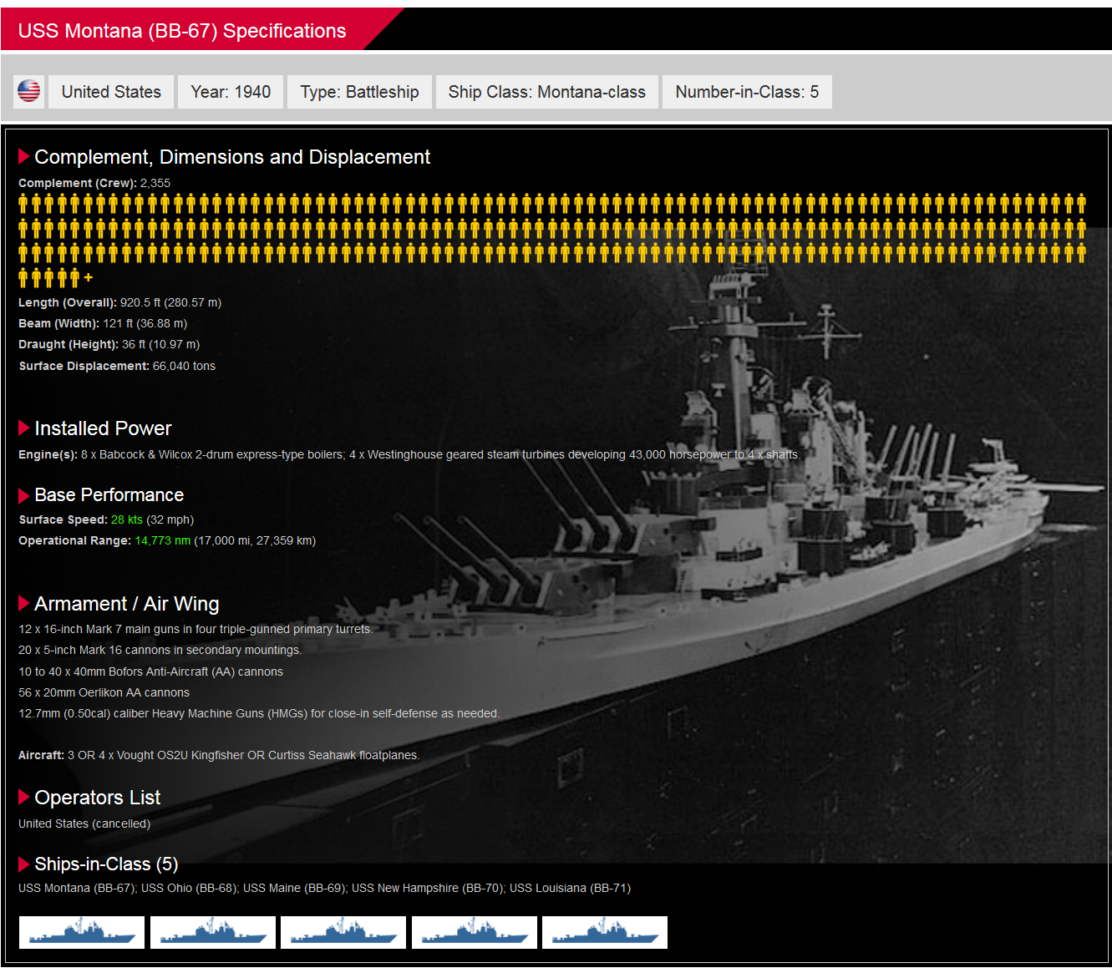The width and height of the screenshot is (1112, 968).
Task: Click the 12 x 16-inch Mark 7 guns line
Action: click(x=195, y=629)
